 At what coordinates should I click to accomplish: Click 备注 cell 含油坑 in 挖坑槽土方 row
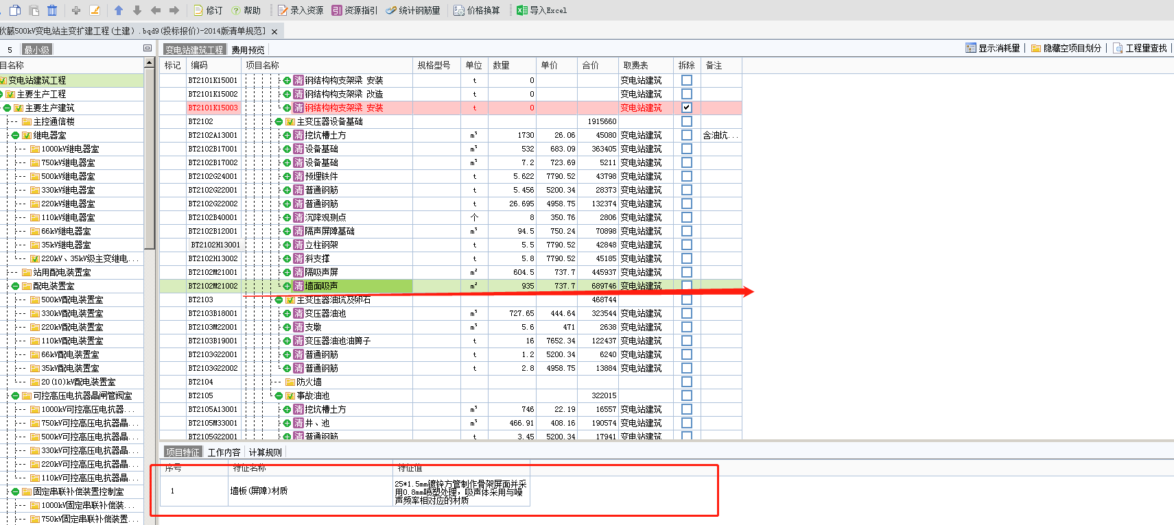pos(721,135)
